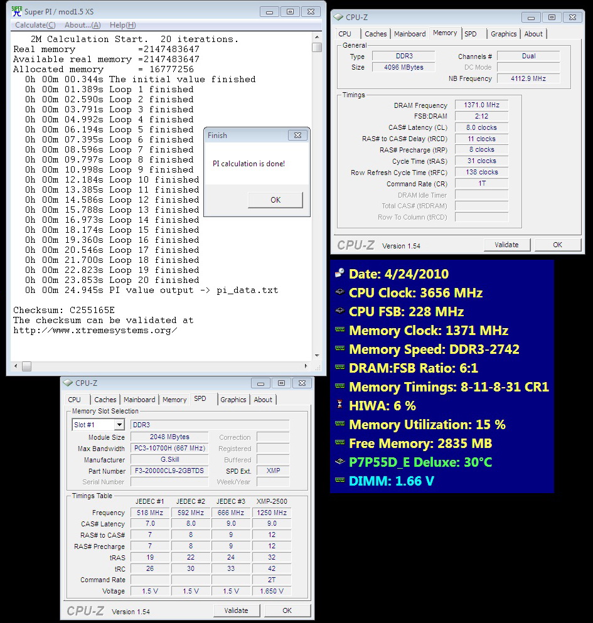Click the Memory Utilization row icon
The image size is (593, 623).
(x=339, y=423)
